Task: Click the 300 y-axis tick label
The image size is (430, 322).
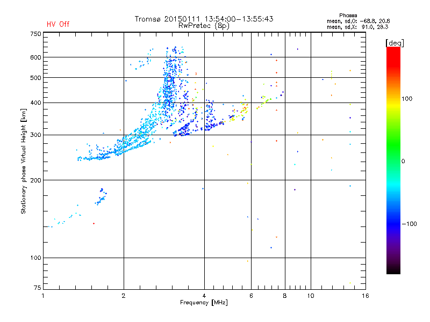Action: [35, 135]
